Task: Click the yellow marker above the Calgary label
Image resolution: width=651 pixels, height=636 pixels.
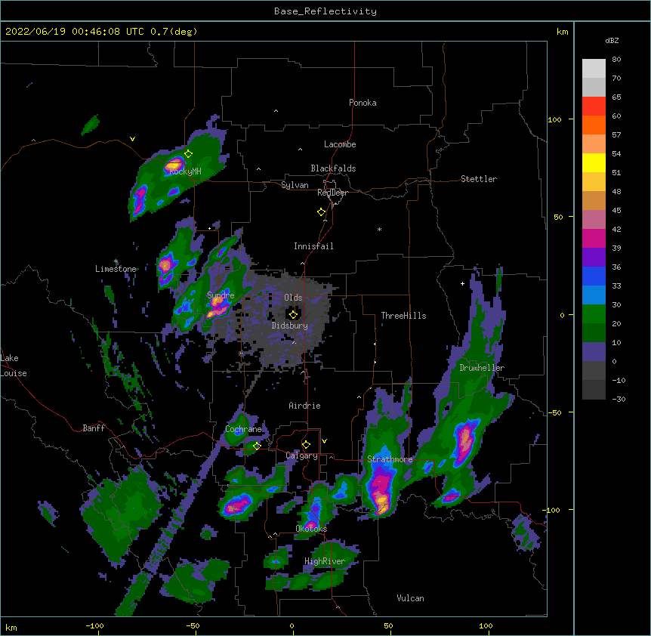Action: tap(306, 445)
